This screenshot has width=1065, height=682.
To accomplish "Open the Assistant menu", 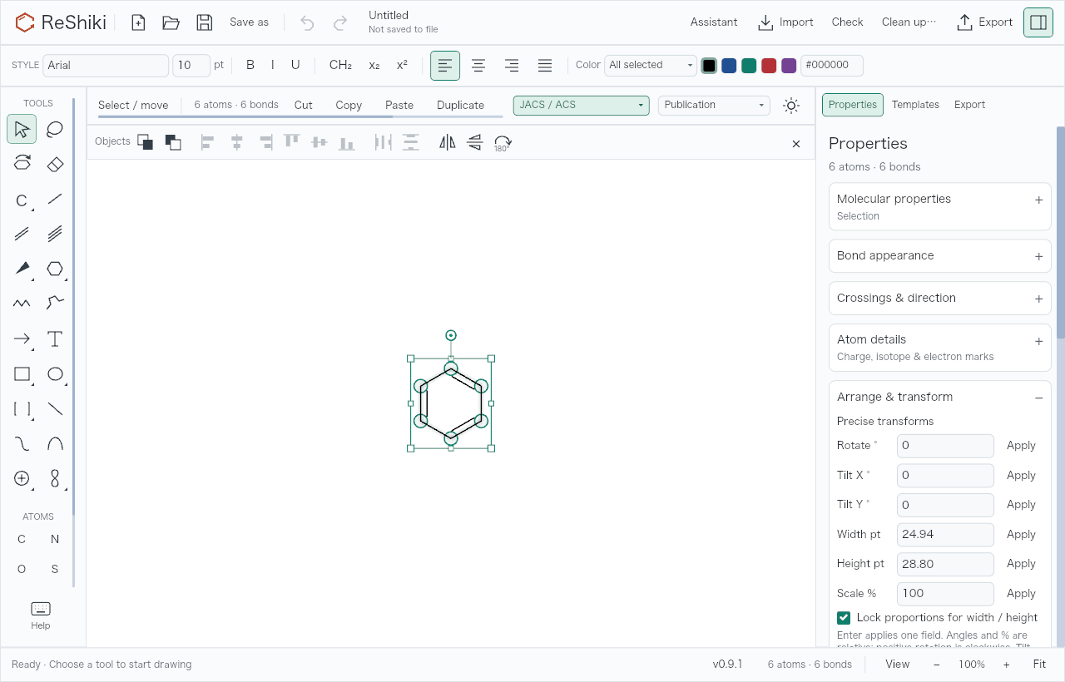I will tap(714, 22).
